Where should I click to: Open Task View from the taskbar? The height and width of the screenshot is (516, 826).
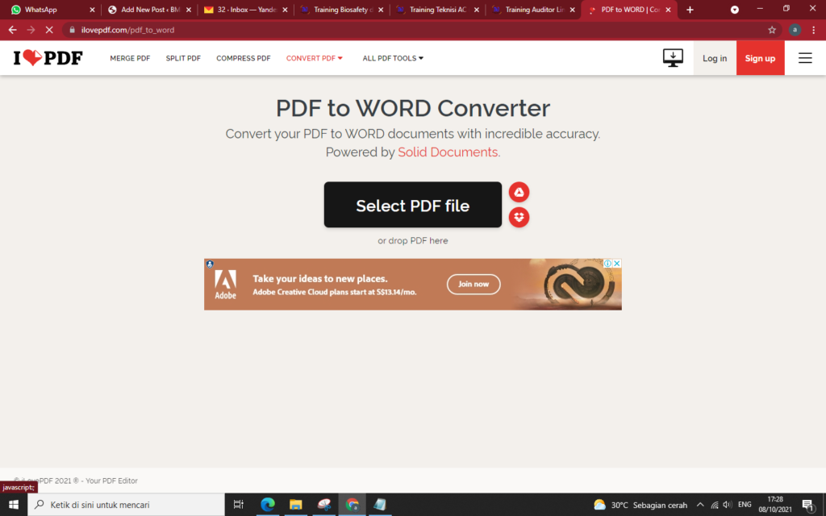(238, 505)
